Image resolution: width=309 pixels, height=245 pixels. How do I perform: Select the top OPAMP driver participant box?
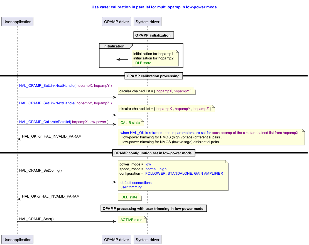(x=116, y=22)
